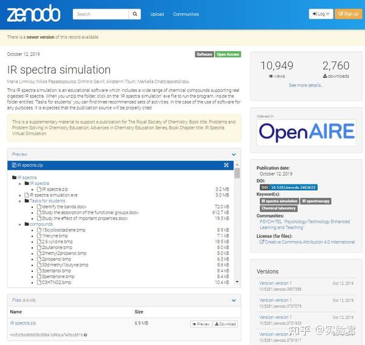Click the C3H7NO2.bmp file icon
The width and height of the screenshot is (365, 345).
tap(39, 282)
